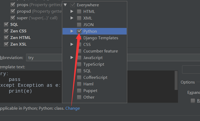Expand the JavaScript context node
200x121 pixels.
point(72,58)
